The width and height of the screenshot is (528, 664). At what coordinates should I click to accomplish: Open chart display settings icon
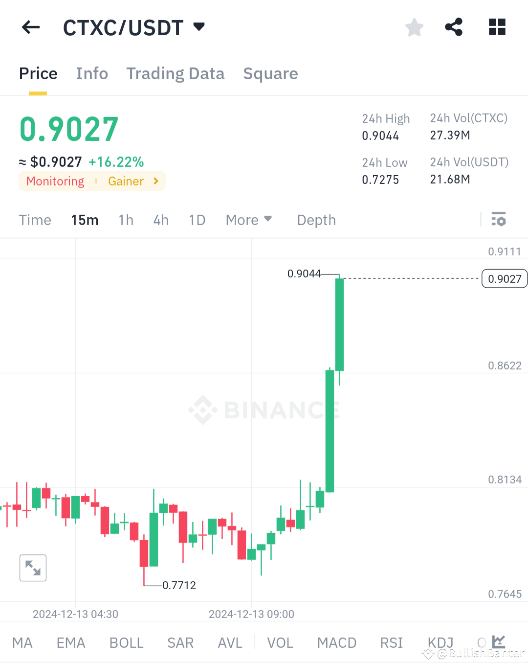point(499,219)
